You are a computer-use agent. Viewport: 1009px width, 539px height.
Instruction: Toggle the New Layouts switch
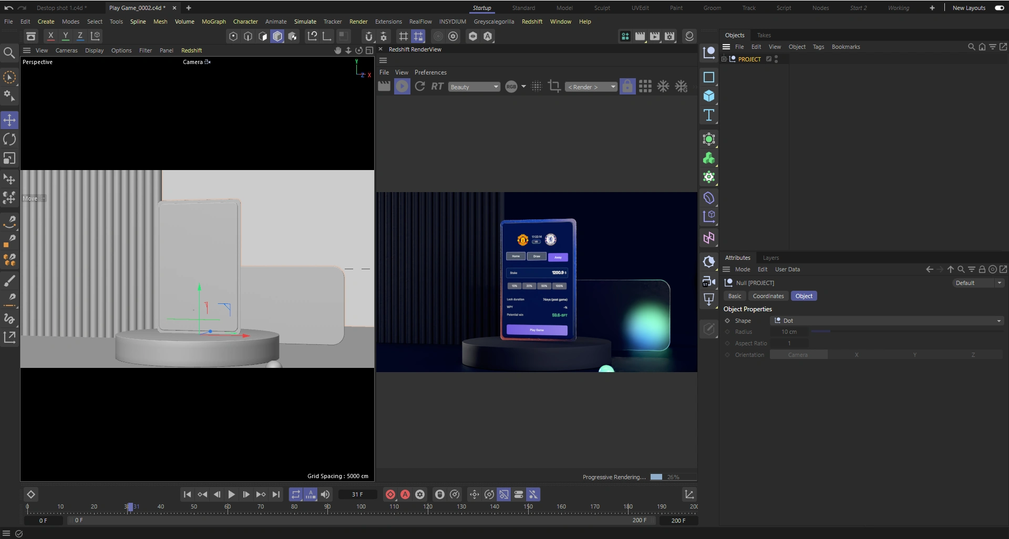pos(999,8)
